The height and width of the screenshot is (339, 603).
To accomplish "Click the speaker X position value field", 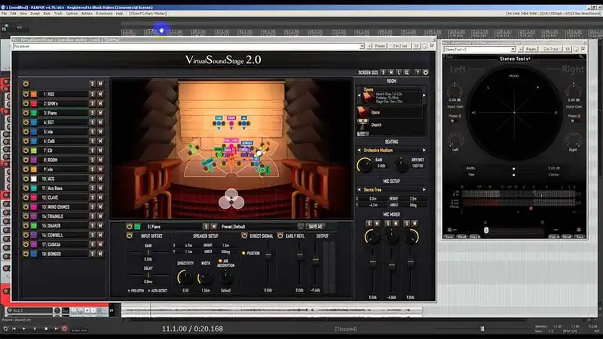I will coord(188,246).
